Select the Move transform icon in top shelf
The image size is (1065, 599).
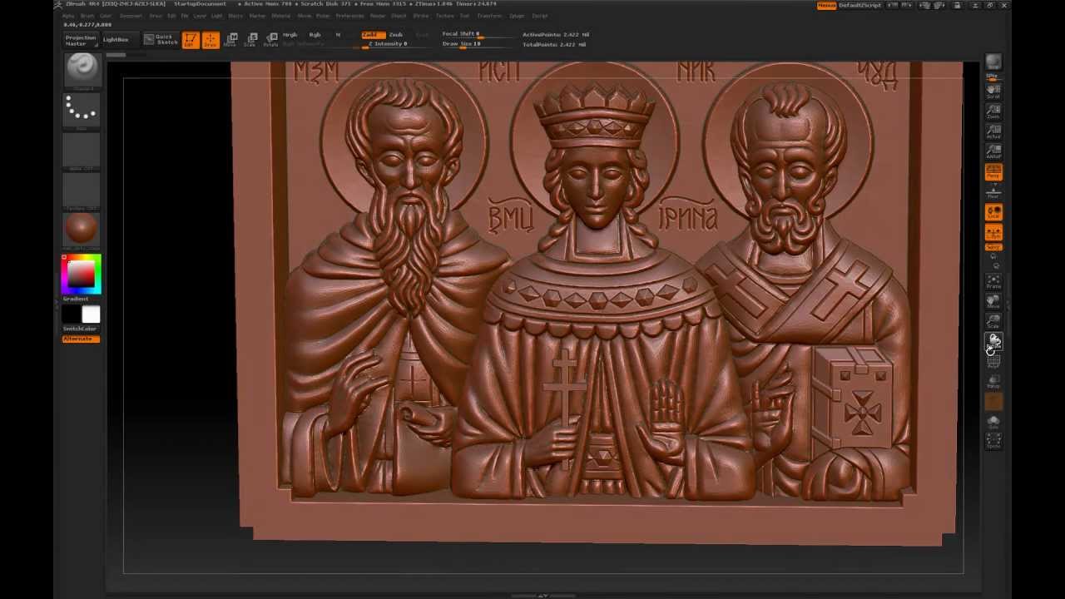230,40
